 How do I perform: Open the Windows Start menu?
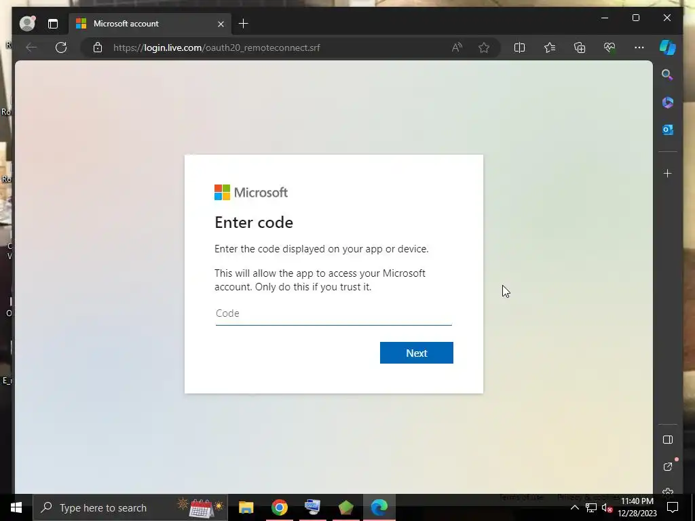click(16, 507)
